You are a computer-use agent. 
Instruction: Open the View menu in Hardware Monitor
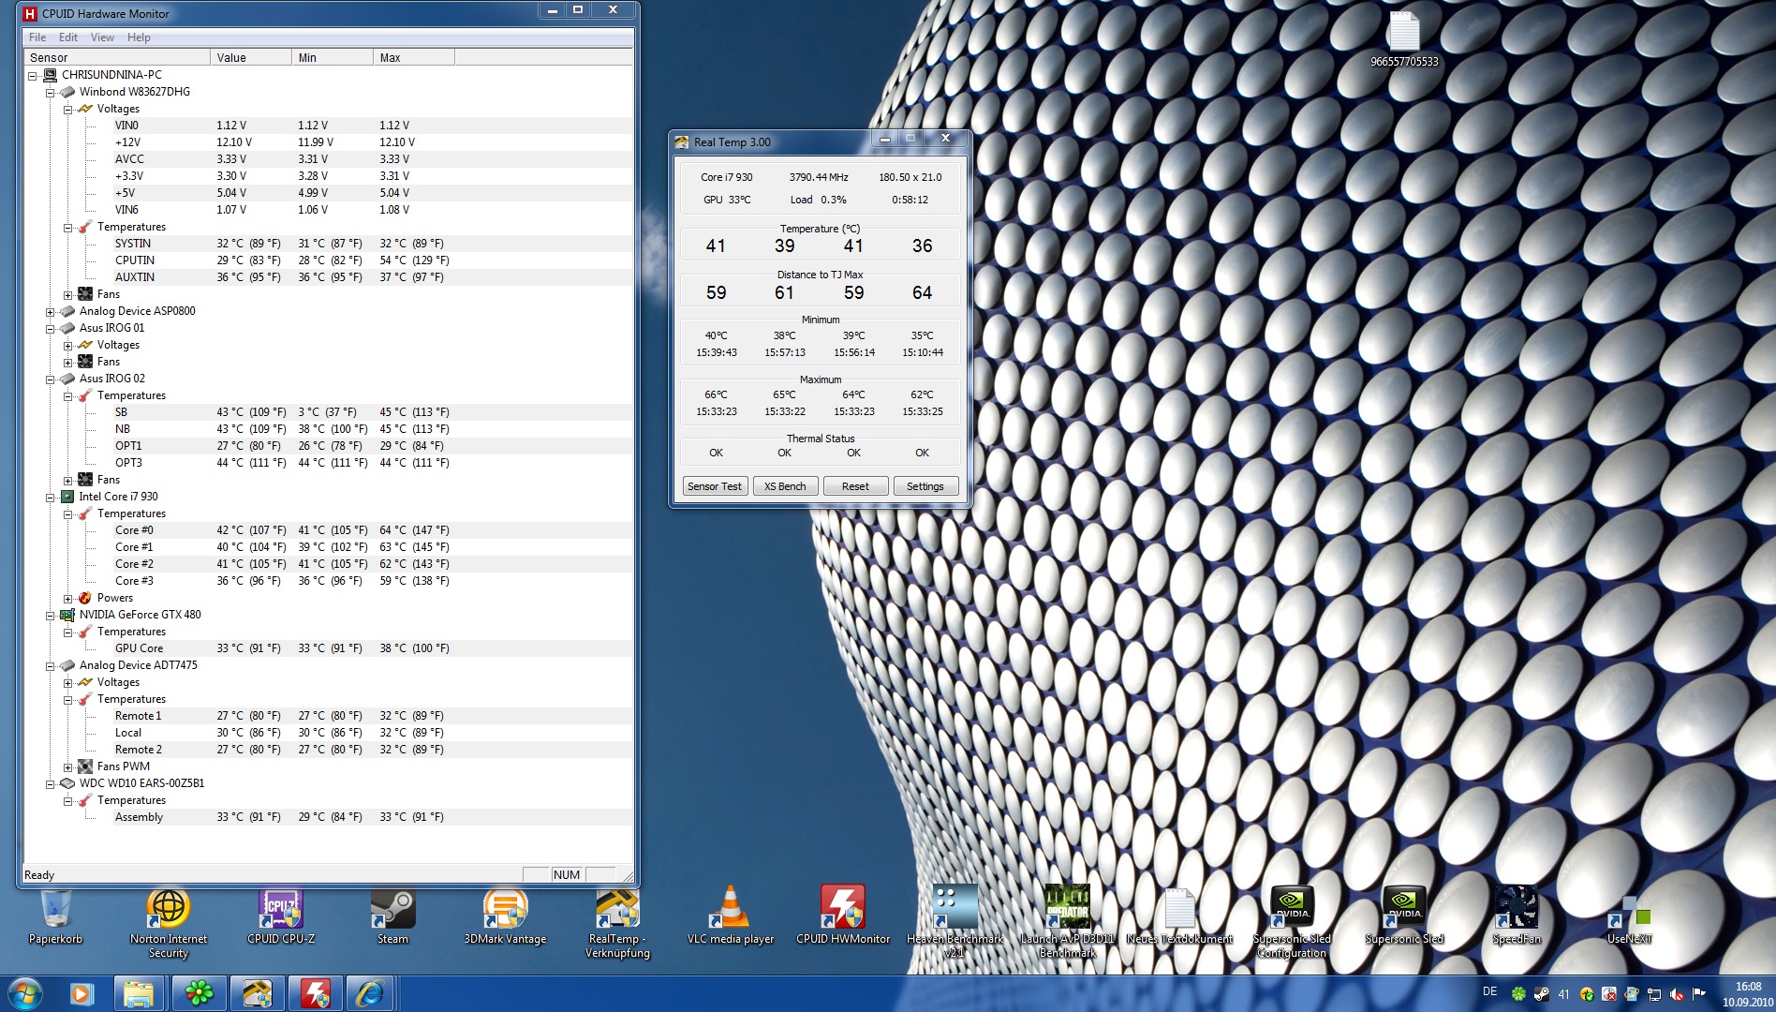point(102,37)
